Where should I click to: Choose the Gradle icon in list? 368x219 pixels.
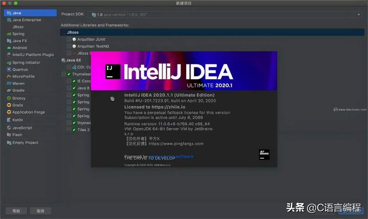point(9,91)
